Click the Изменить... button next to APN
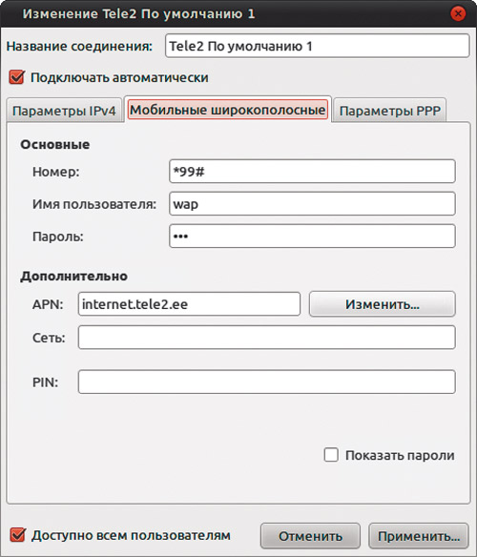 (x=383, y=304)
